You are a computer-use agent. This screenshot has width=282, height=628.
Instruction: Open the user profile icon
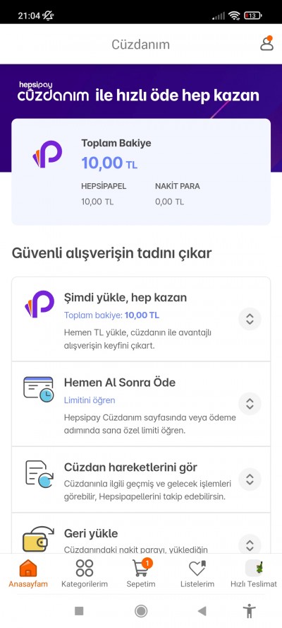[266, 44]
